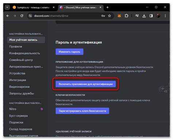Image resolution: width=173 pixels, height=140 pixels.
Task: Close the Lumpics.ru tab
Action: (54, 7)
